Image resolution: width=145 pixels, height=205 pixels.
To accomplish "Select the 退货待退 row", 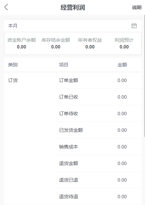I will [98, 197].
